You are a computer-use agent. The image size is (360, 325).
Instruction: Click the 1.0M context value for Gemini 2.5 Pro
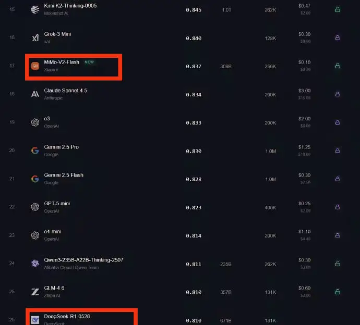(x=270, y=151)
